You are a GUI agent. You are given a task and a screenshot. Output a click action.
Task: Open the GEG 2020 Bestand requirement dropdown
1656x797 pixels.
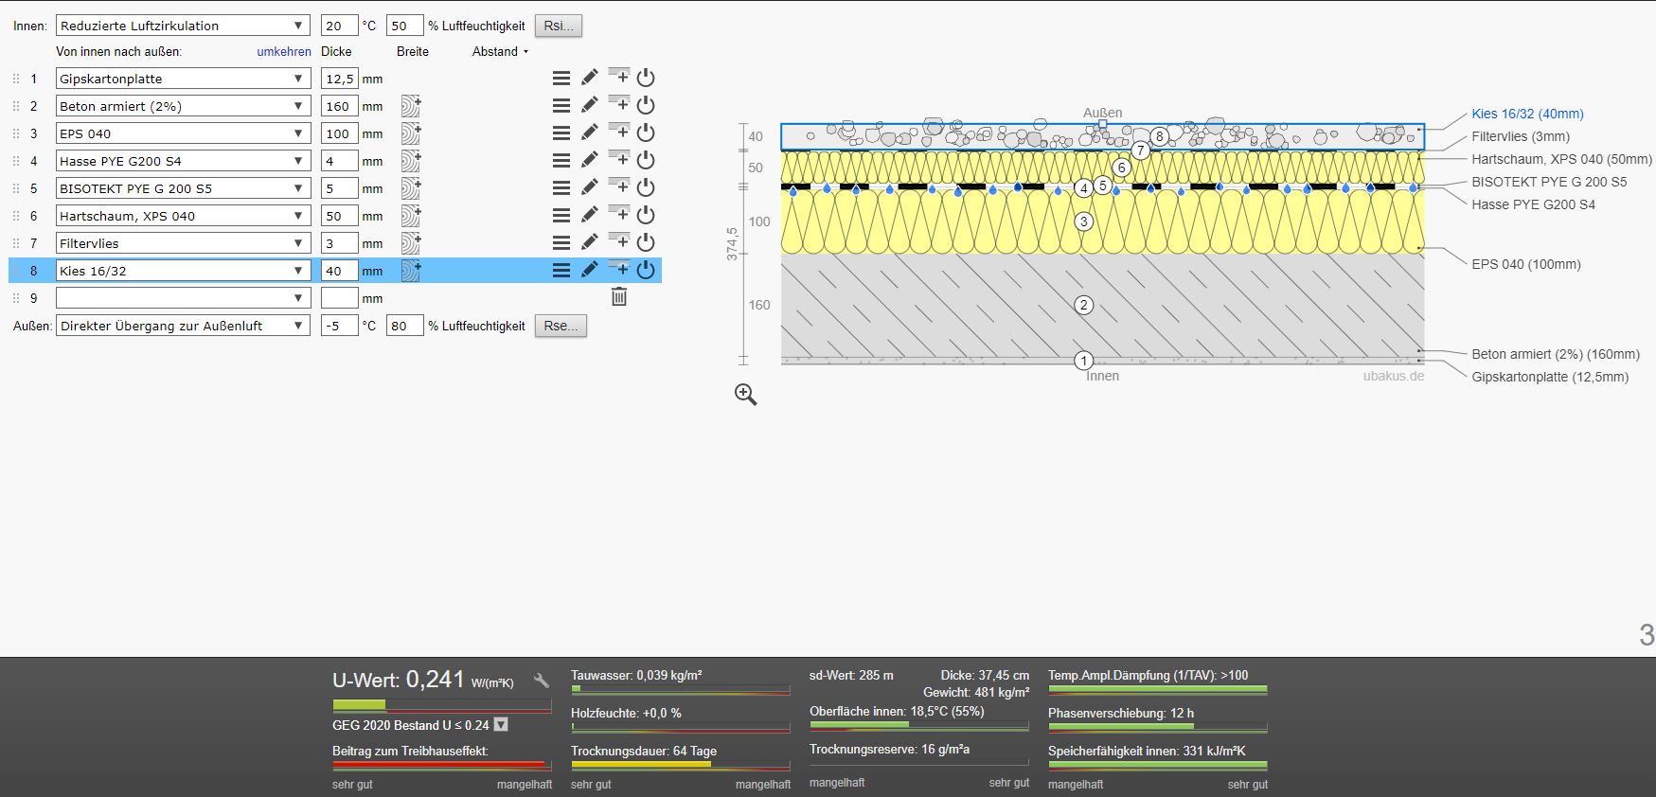pyautogui.click(x=502, y=725)
